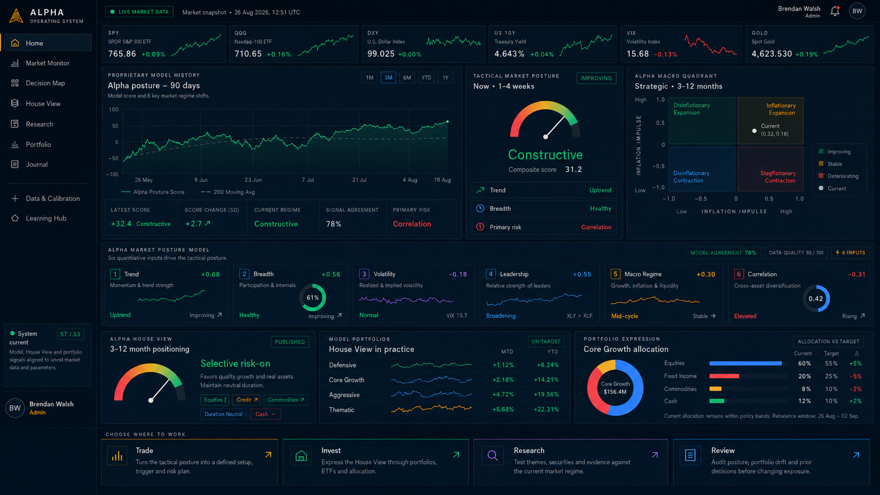Click the Trade bar chart icon

click(117, 456)
